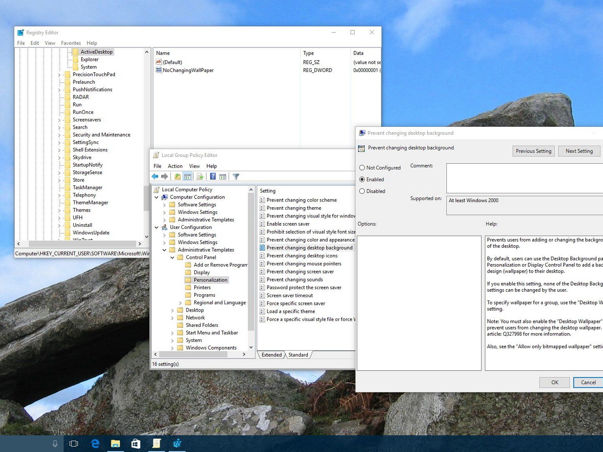The image size is (603, 452).
Task: Enable the policy with the Enabled radio button
Action: [362, 179]
